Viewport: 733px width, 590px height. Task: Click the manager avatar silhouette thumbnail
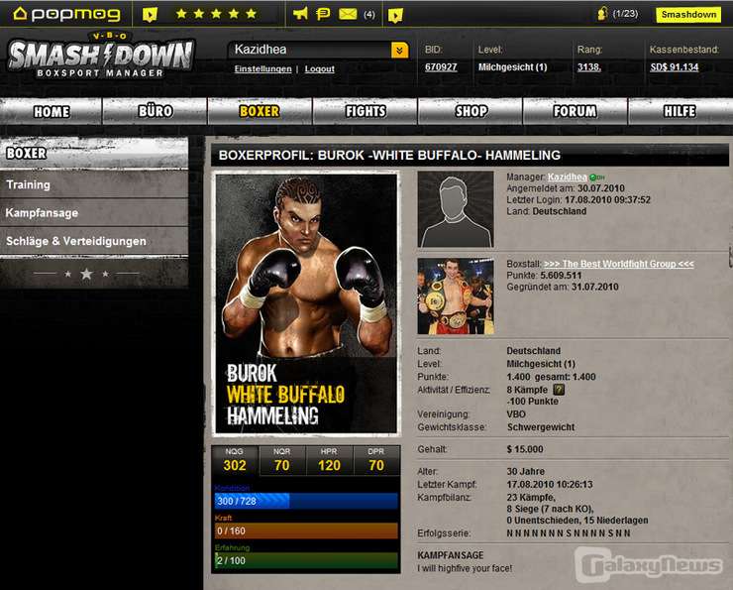456,209
